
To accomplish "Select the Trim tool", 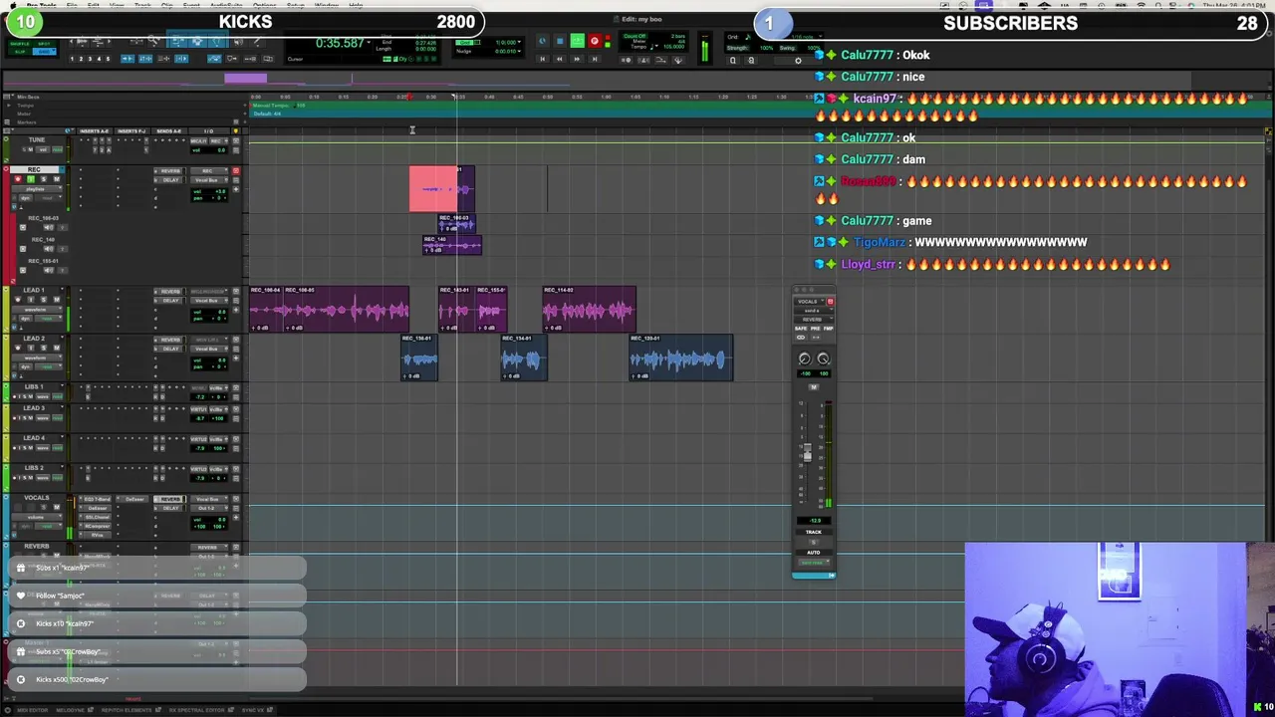I will click(x=178, y=41).
